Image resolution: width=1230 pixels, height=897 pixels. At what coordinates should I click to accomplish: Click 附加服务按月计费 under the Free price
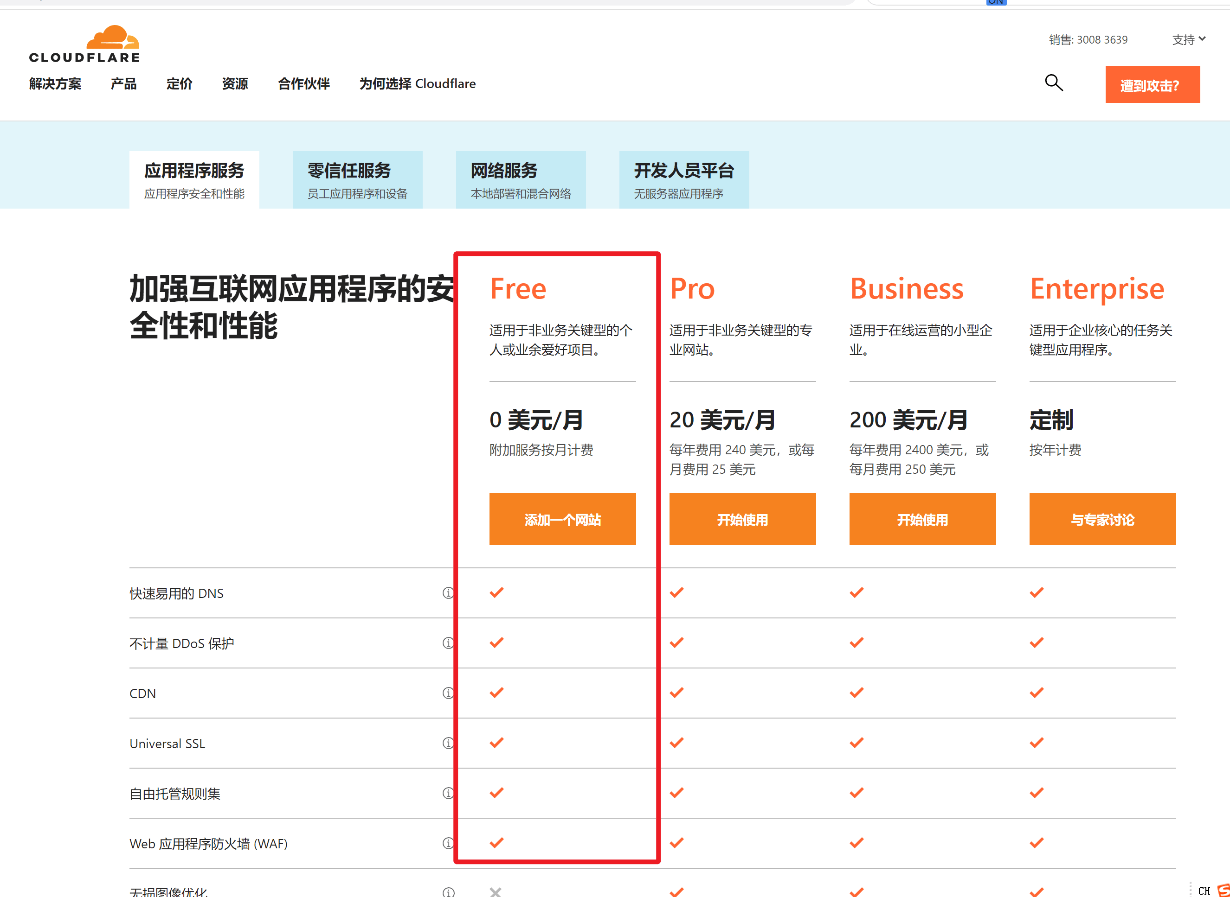click(x=541, y=450)
